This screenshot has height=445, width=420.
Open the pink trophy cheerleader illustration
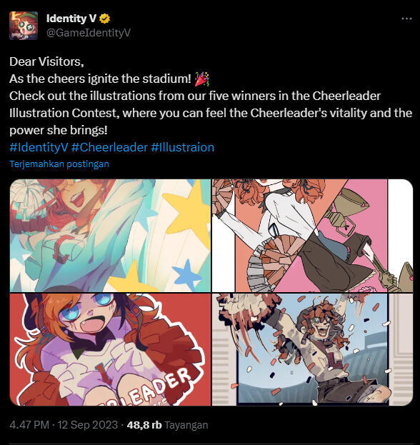click(x=312, y=236)
